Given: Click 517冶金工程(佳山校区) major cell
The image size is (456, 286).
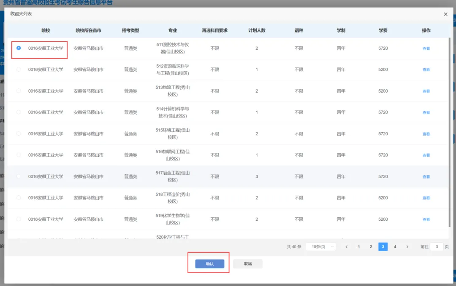Looking at the screenshot, I should (172, 176).
